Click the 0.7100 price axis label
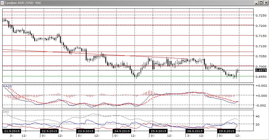This screenshot has width=269, height=140. click(261, 46)
